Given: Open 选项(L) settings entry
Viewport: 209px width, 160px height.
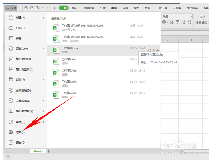Looking at the screenshot, I should click(26, 132).
